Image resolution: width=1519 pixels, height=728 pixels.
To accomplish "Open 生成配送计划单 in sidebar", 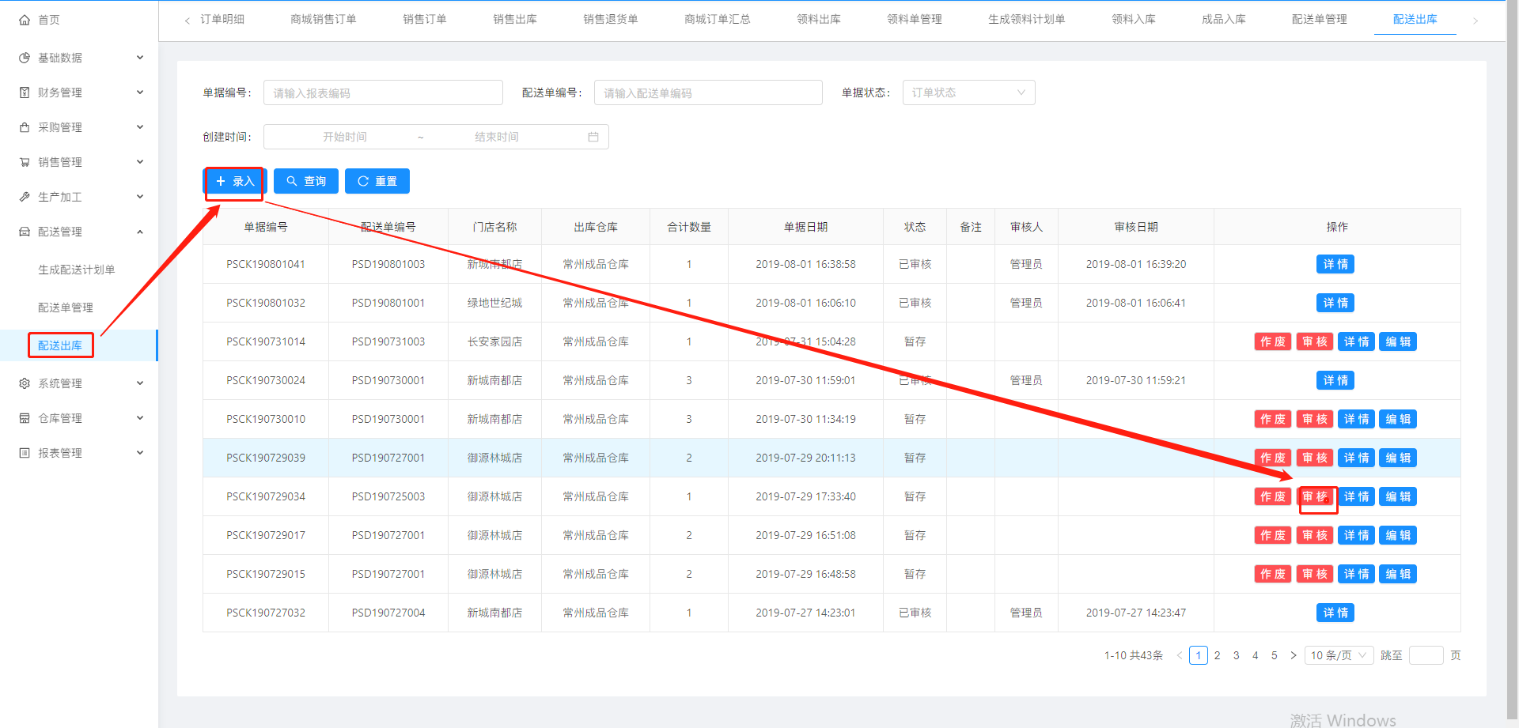I will click(x=77, y=270).
